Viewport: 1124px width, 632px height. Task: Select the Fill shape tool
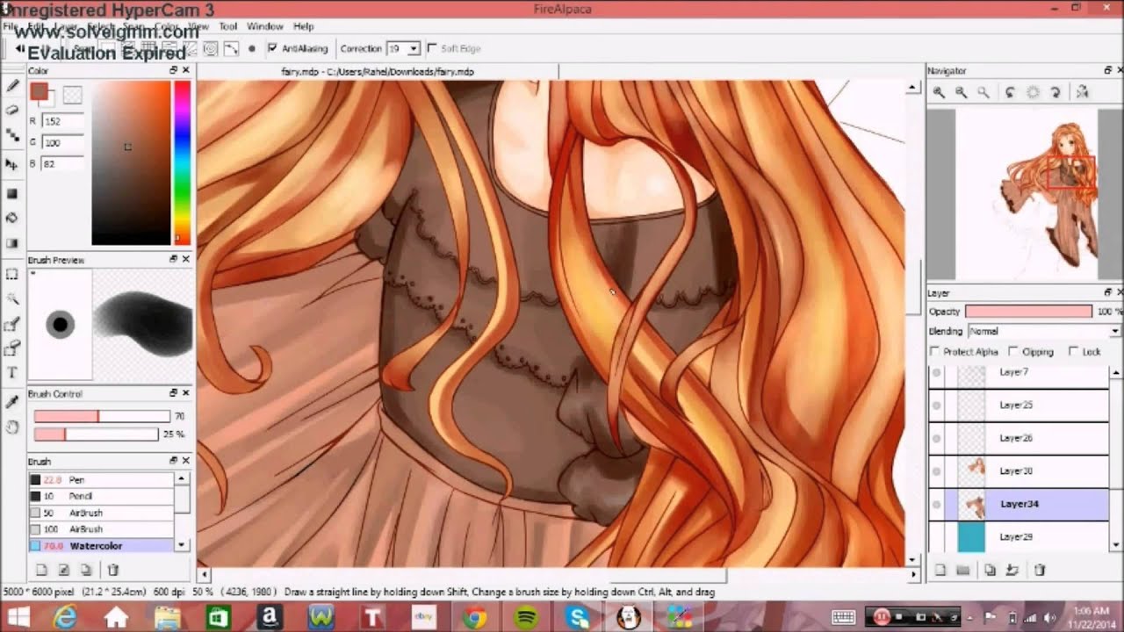pos(12,193)
